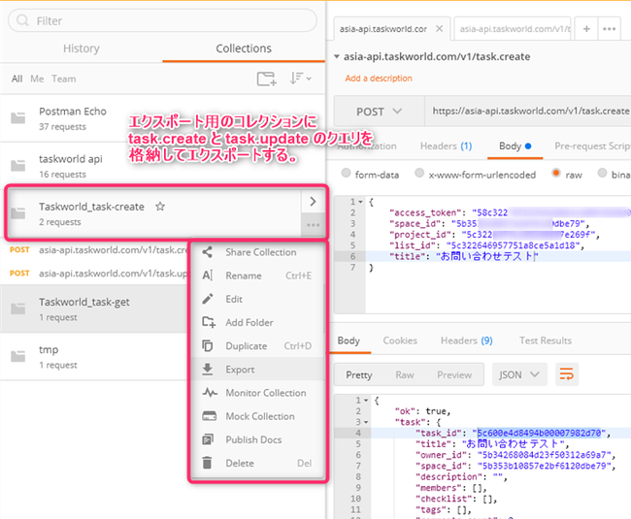Star the Taskworld_task-create collection

[x=160, y=207]
